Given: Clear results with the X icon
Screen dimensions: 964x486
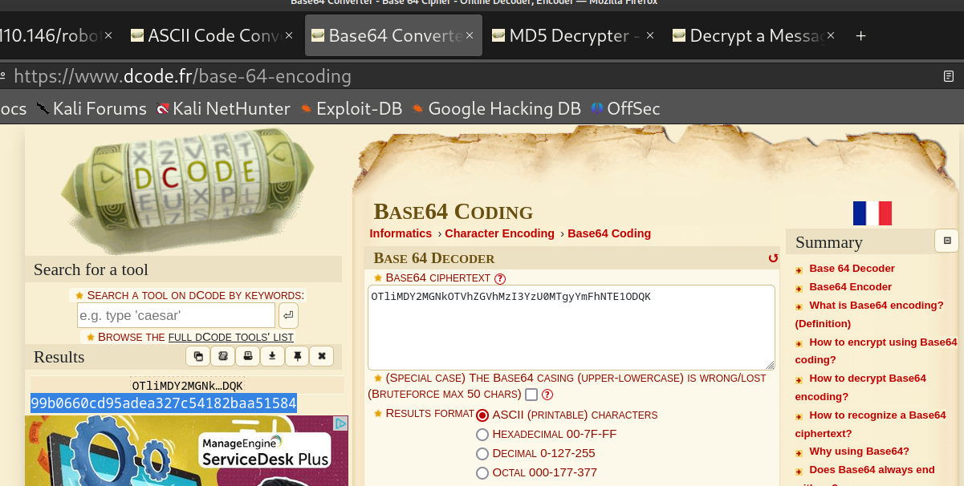Looking at the screenshot, I should pos(322,356).
